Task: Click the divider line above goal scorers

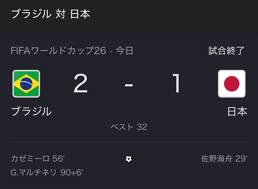Action: coord(129,142)
